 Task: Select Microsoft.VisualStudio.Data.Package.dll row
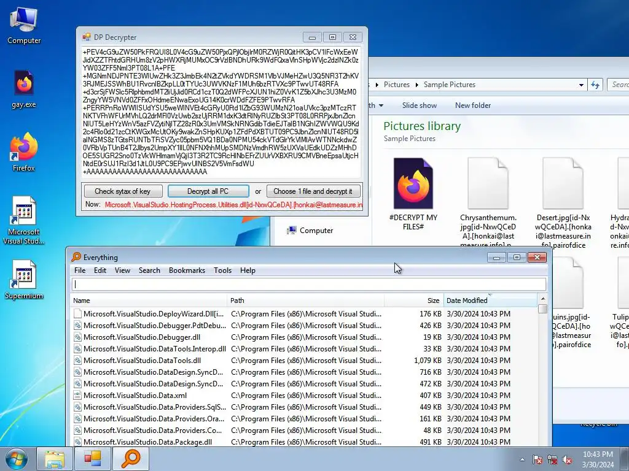(305, 442)
